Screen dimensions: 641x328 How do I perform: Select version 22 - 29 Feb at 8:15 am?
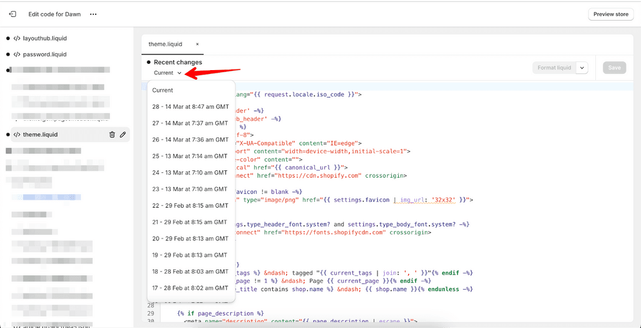click(192, 205)
